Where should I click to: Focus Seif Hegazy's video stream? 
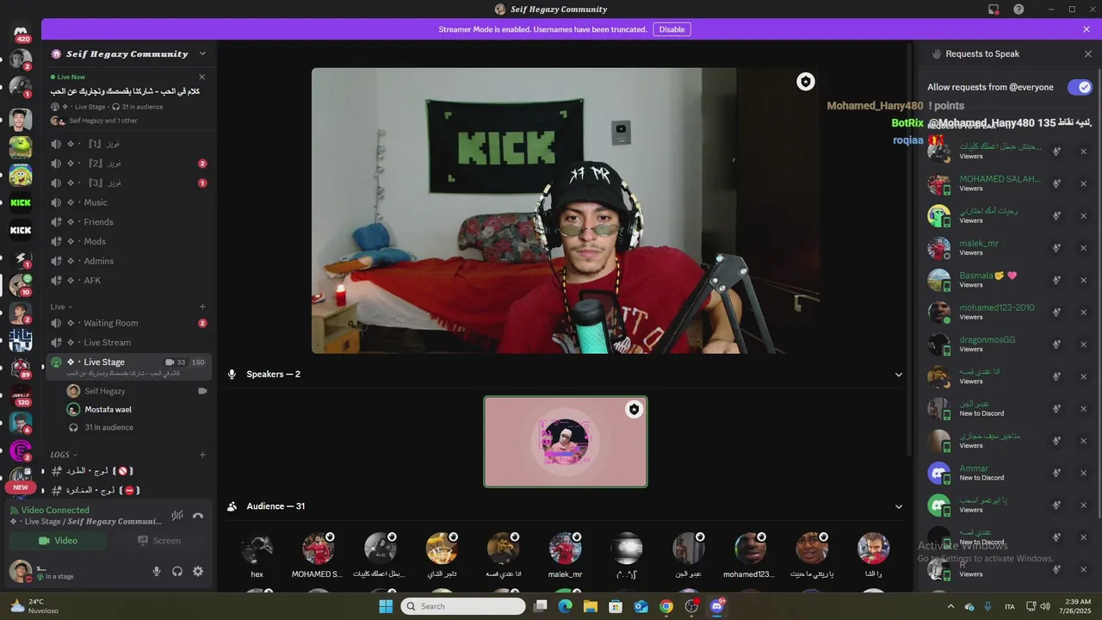(566, 211)
